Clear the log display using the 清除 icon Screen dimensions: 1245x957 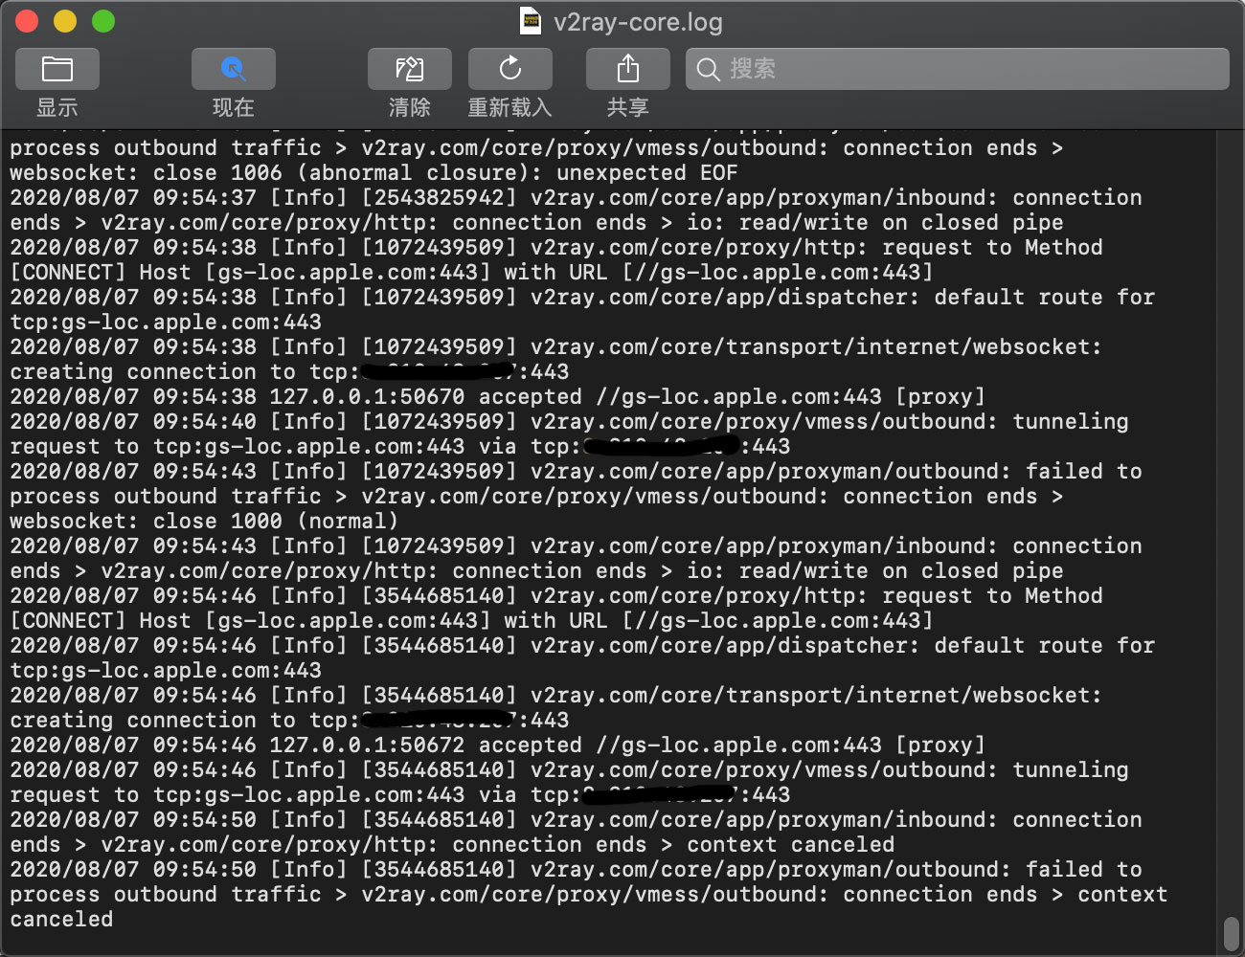pos(409,68)
